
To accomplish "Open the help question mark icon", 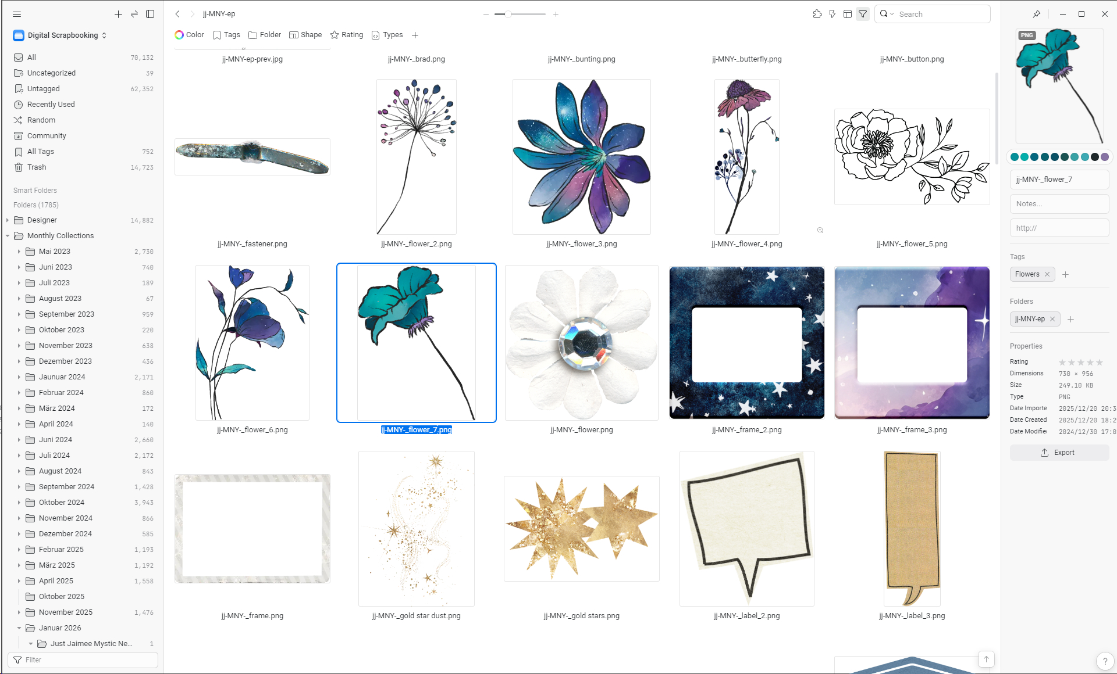I will pyautogui.click(x=1105, y=661).
